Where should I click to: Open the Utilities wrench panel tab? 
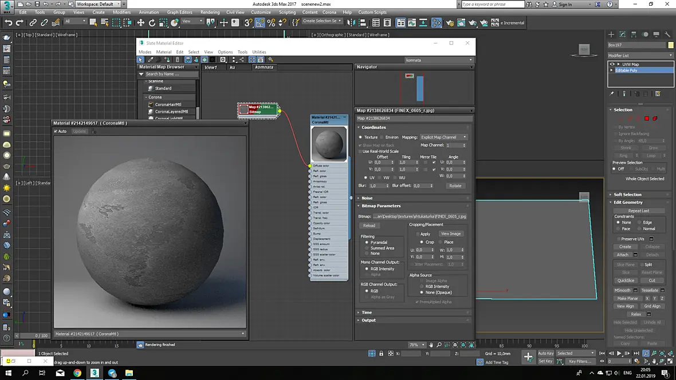[x=667, y=34]
